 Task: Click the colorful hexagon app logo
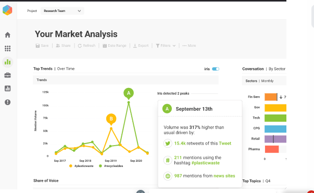(7, 10)
